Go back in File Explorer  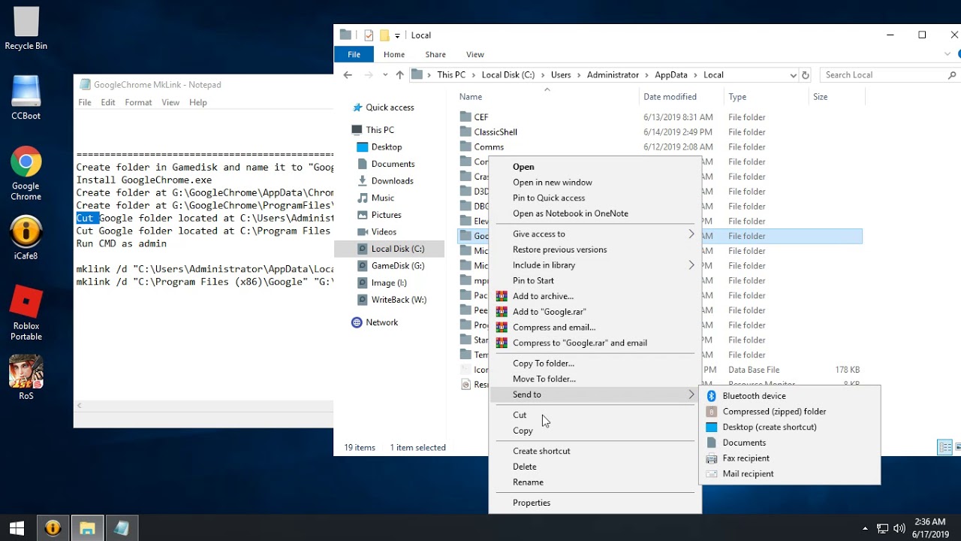click(348, 74)
